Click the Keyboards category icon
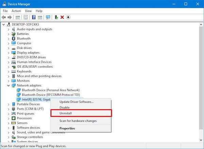The image size is (204, 149). pos(14,71)
